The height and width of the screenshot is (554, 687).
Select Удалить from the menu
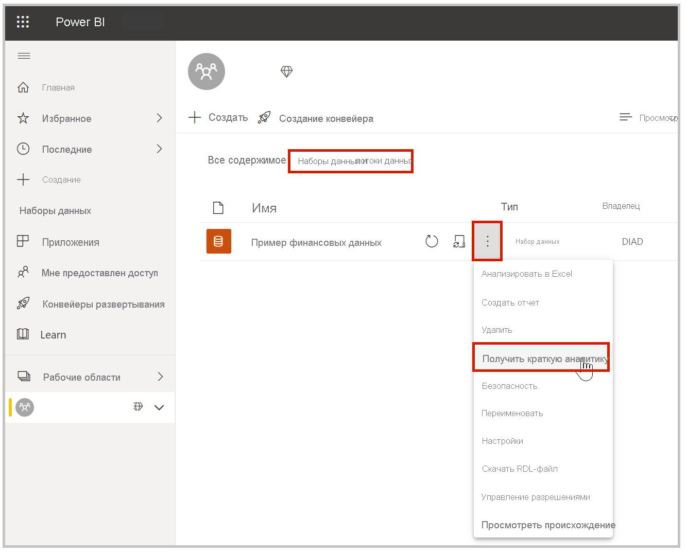point(496,330)
